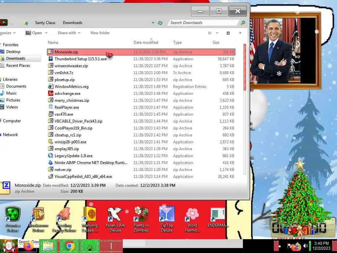
Task: Select the Thunderbird Setup 115.5.1.exe icon
Action: (x=50, y=59)
